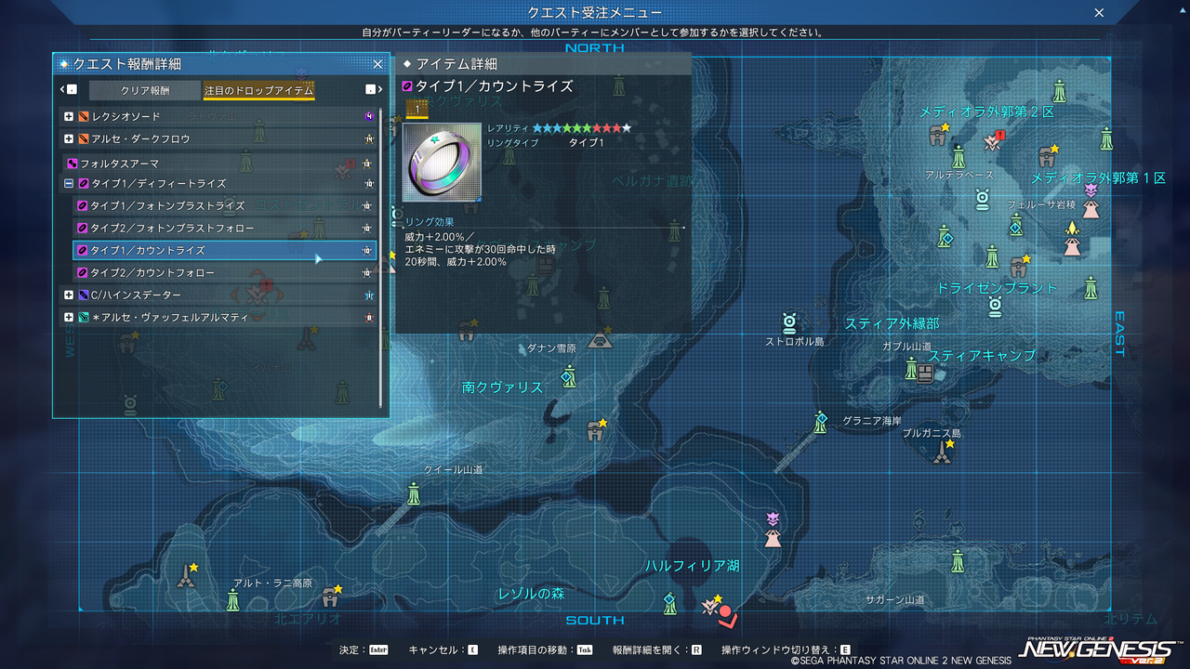Click the スティア外縁部 region label
This screenshot has height=669, width=1190.
point(892,324)
